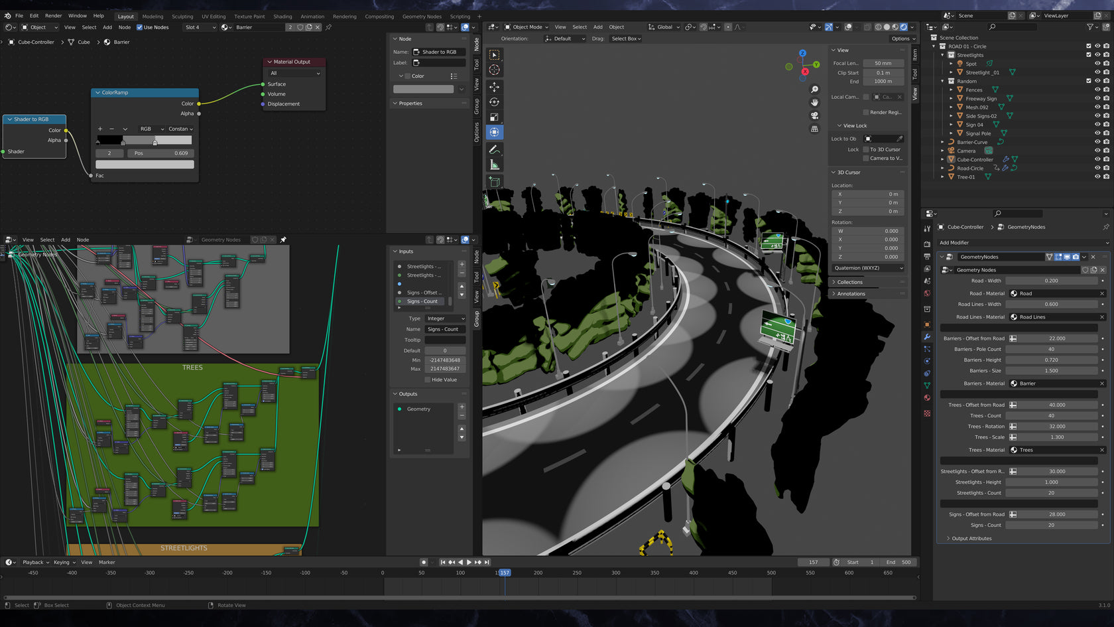The width and height of the screenshot is (1114, 627).
Task: Switch to the Shading workspace tab
Action: pyautogui.click(x=282, y=16)
